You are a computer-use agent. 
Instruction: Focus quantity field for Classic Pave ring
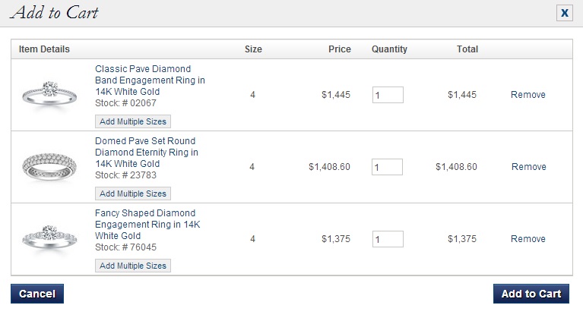pos(388,95)
